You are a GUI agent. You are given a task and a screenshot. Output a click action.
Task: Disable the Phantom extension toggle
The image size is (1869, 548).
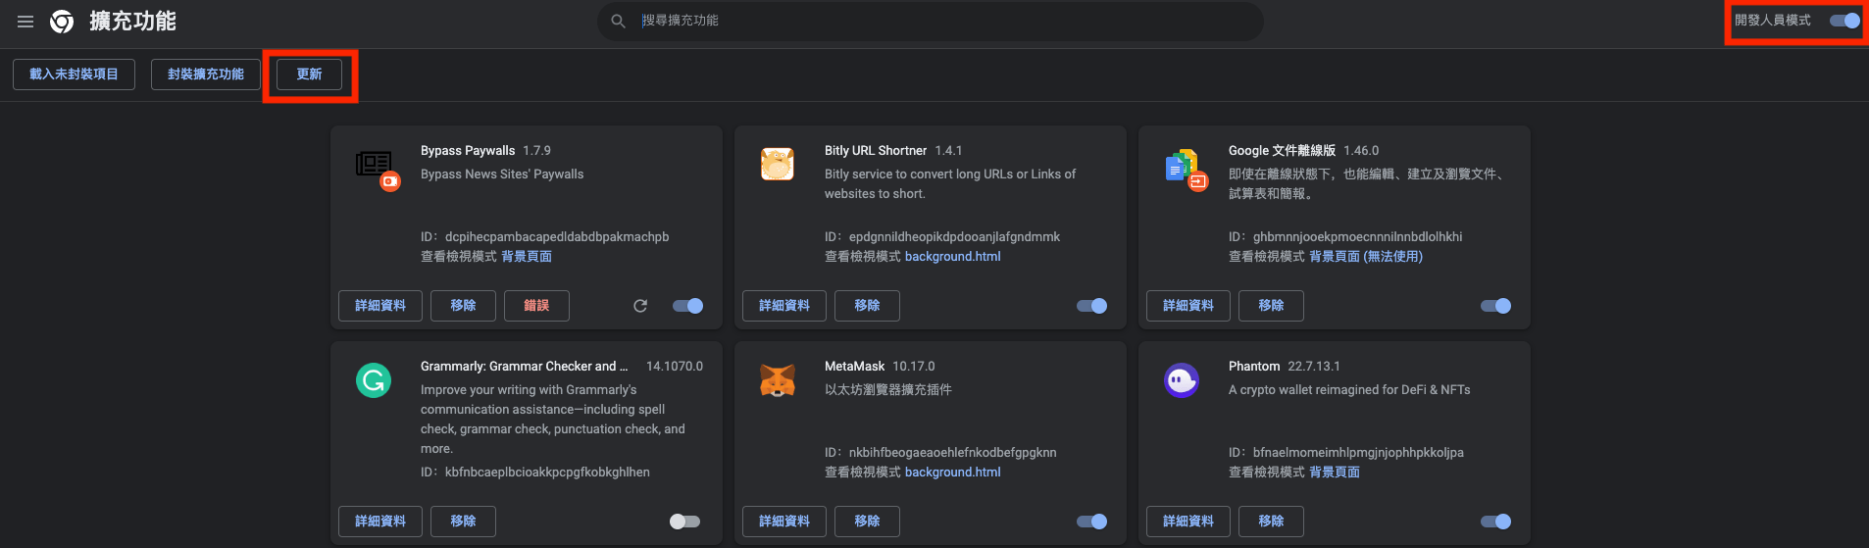pyautogui.click(x=1495, y=522)
